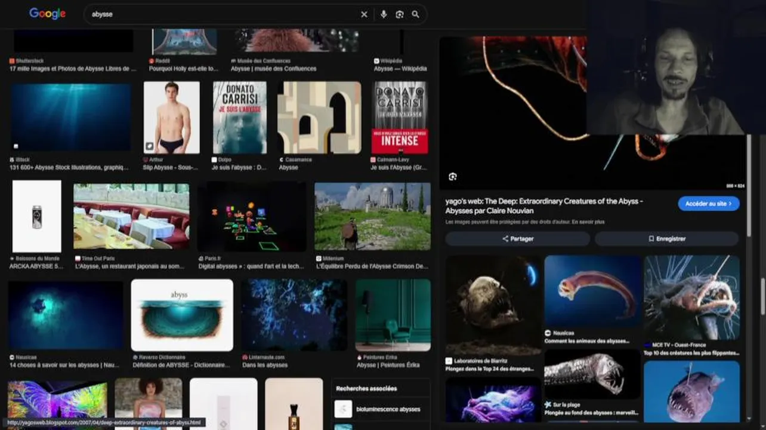The height and width of the screenshot is (430, 766).
Task: Click the Recherches associées heading
Action: point(366,388)
